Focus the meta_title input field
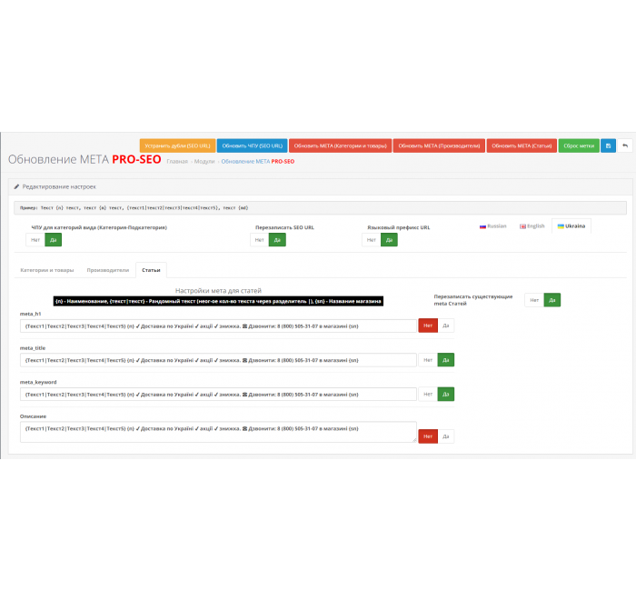636x591 pixels. tap(218, 360)
